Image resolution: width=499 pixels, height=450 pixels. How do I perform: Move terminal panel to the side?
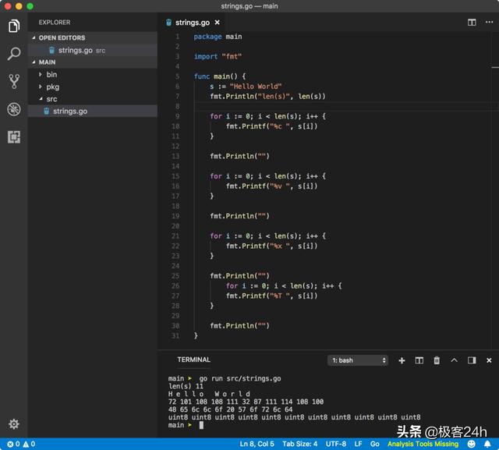(472, 360)
